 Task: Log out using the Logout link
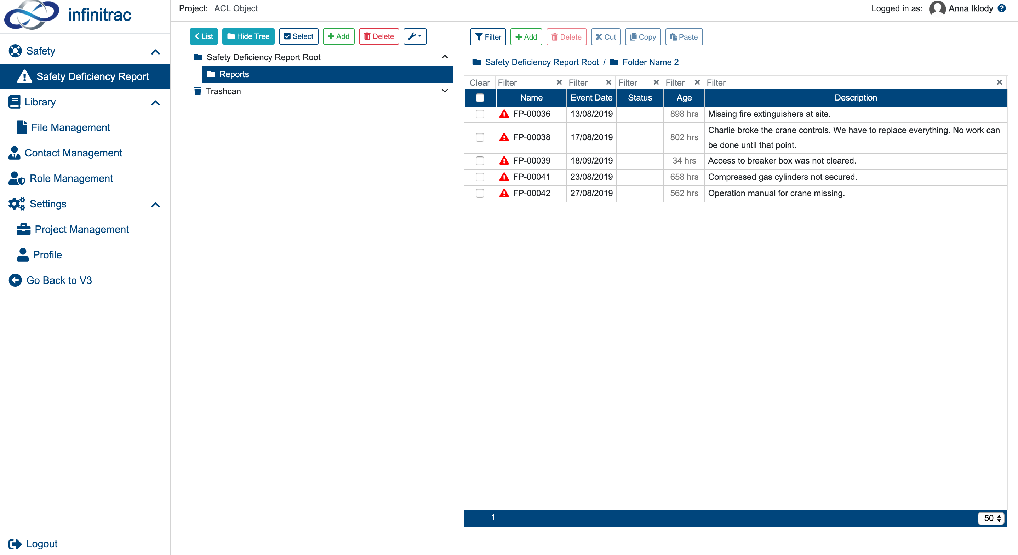(x=33, y=544)
